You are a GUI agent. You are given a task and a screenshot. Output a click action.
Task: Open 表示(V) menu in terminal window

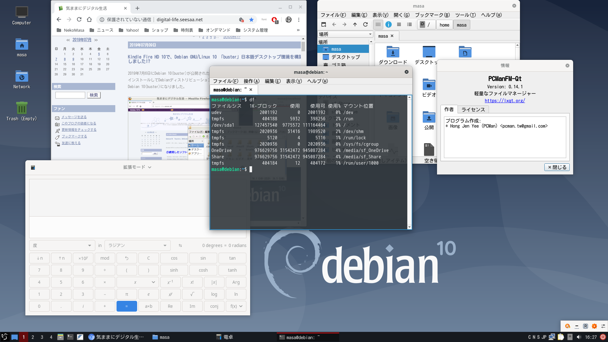pos(294,81)
